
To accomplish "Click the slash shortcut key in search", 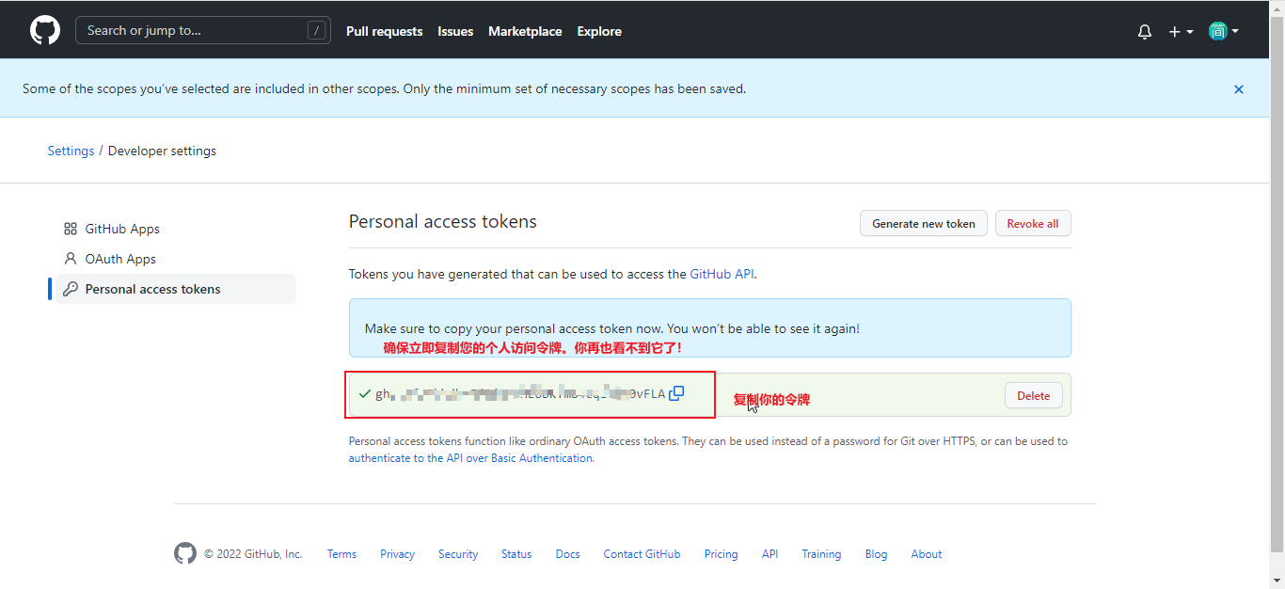I will pyautogui.click(x=315, y=30).
